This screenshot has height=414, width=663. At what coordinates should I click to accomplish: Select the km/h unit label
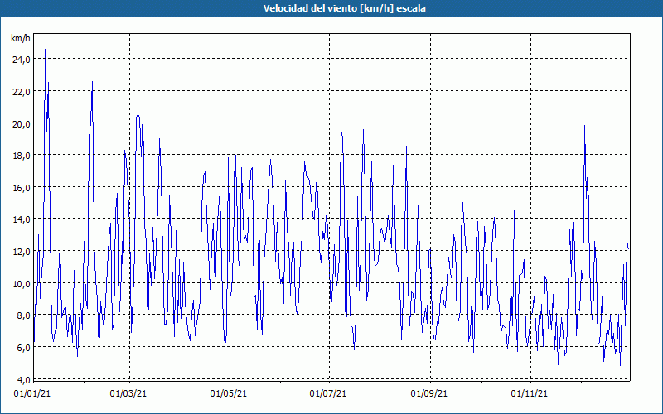tap(20, 38)
